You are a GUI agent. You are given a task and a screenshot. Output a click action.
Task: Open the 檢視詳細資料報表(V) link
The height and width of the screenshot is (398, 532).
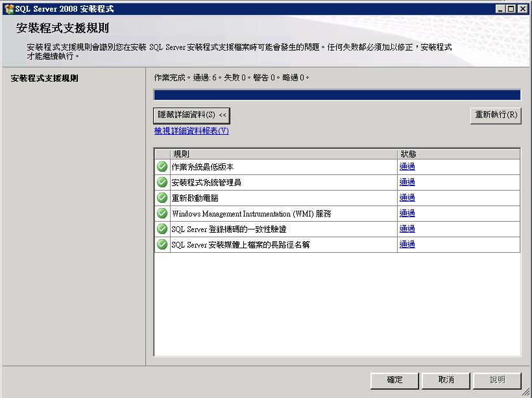tap(191, 131)
